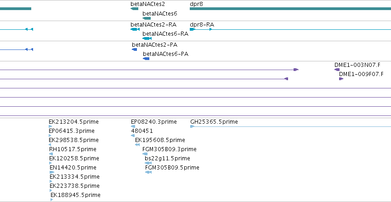Click the DME1-003N07.F feature arrow

(337, 70)
